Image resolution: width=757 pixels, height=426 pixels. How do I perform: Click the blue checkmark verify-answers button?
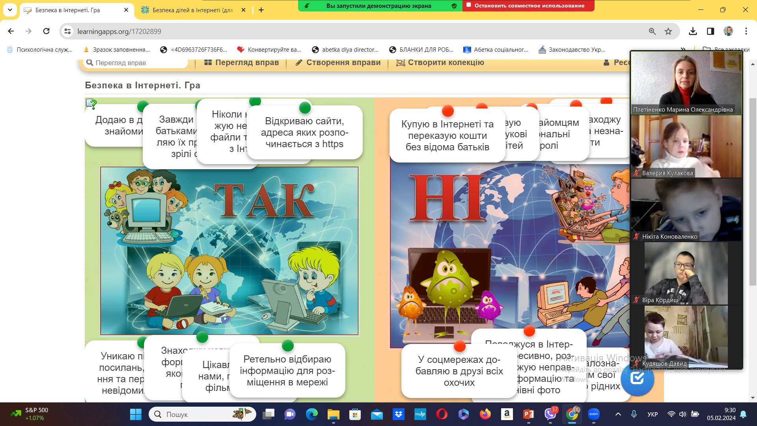click(x=637, y=379)
